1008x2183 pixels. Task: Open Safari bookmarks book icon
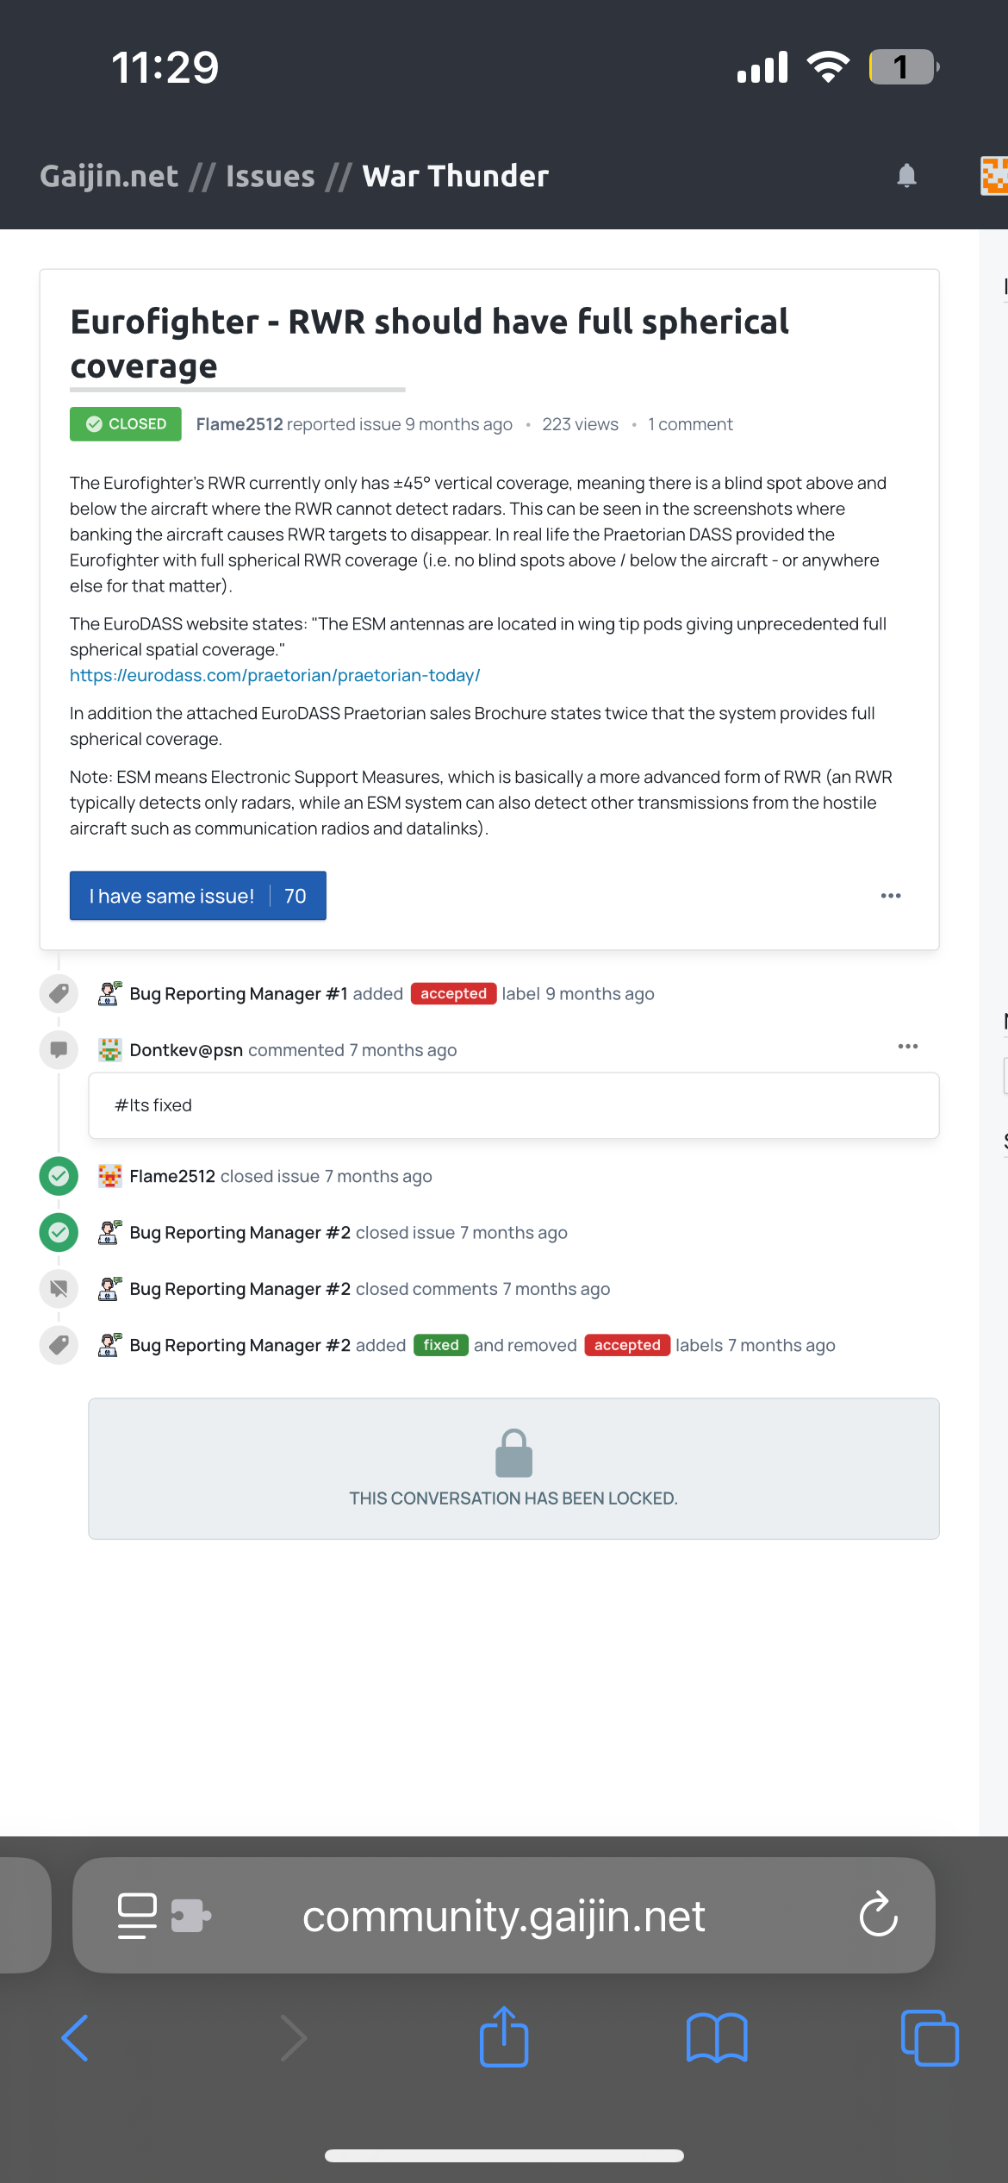717,2038
